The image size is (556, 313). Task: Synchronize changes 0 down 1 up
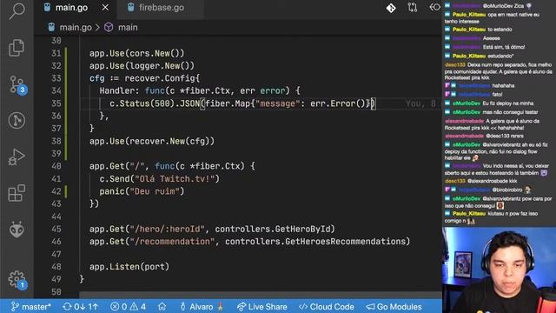coord(80,307)
